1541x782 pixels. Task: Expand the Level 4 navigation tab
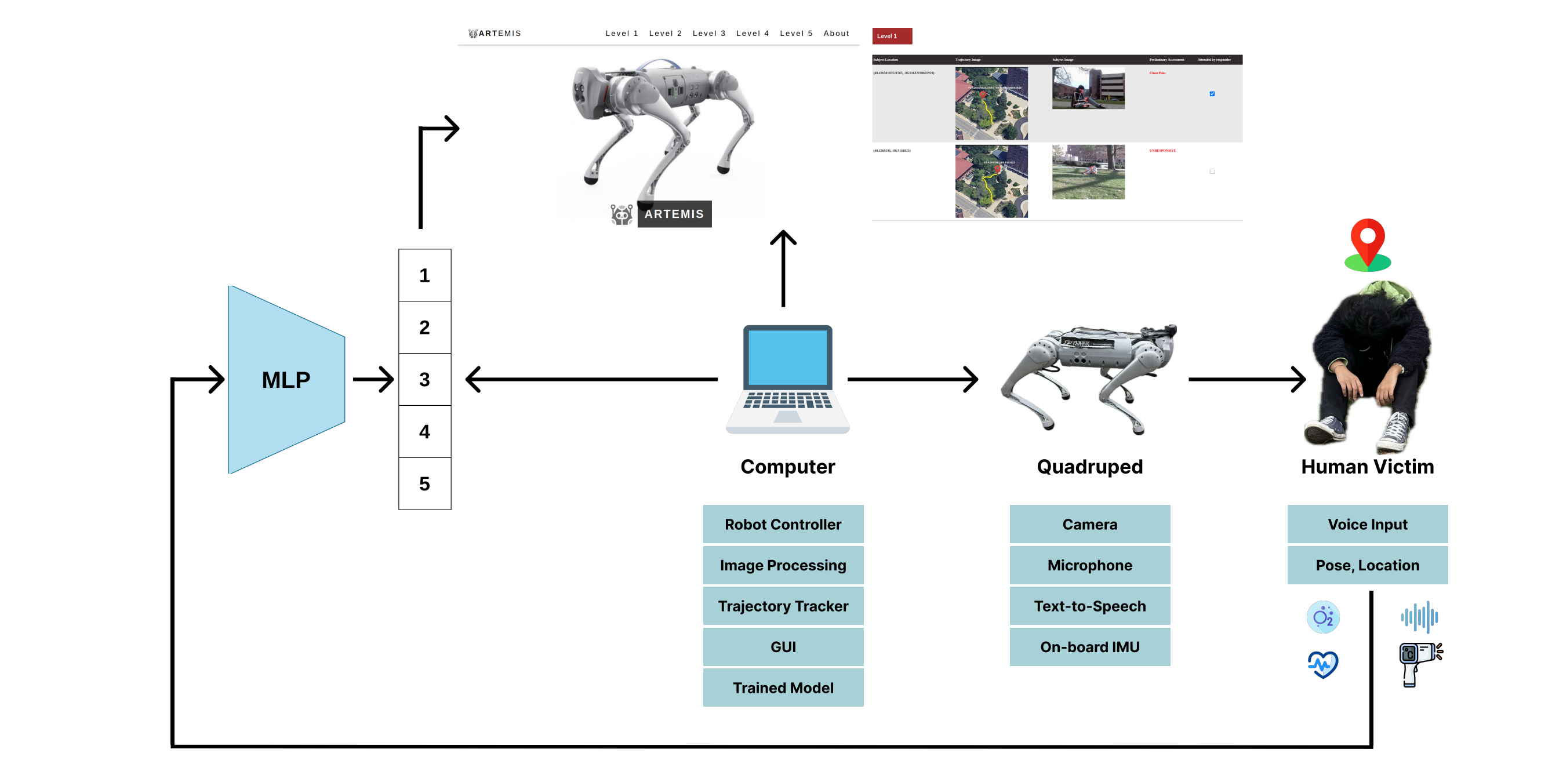[x=753, y=34]
